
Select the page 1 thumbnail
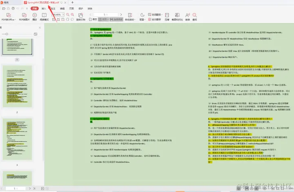point(17,47)
